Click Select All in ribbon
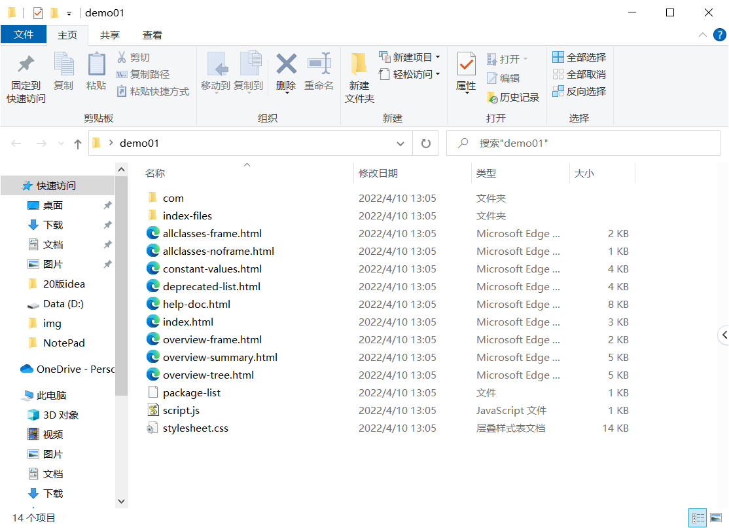Screen dimensions: 729x528 (x=579, y=57)
